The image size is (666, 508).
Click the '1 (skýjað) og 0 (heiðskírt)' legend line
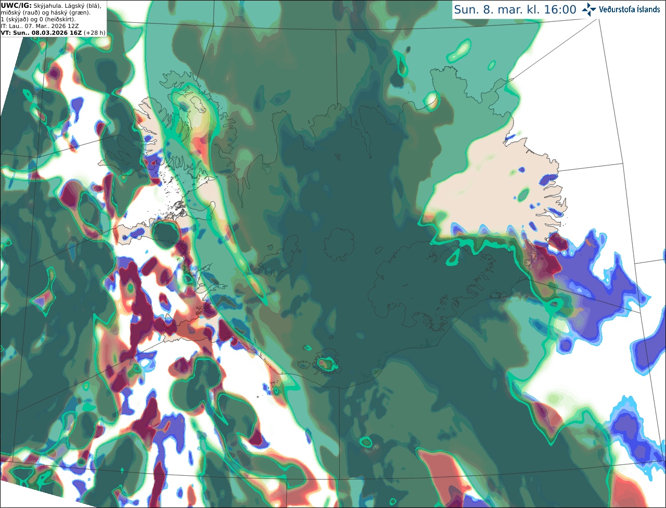pyautogui.click(x=38, y=19)
